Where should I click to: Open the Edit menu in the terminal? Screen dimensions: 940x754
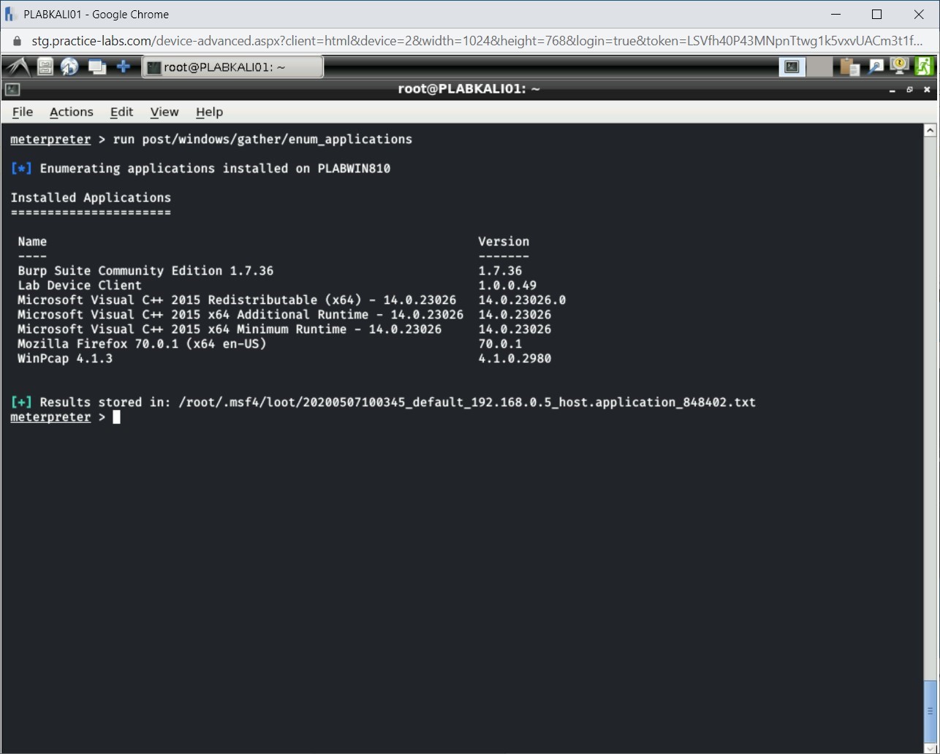pos(121,112)
